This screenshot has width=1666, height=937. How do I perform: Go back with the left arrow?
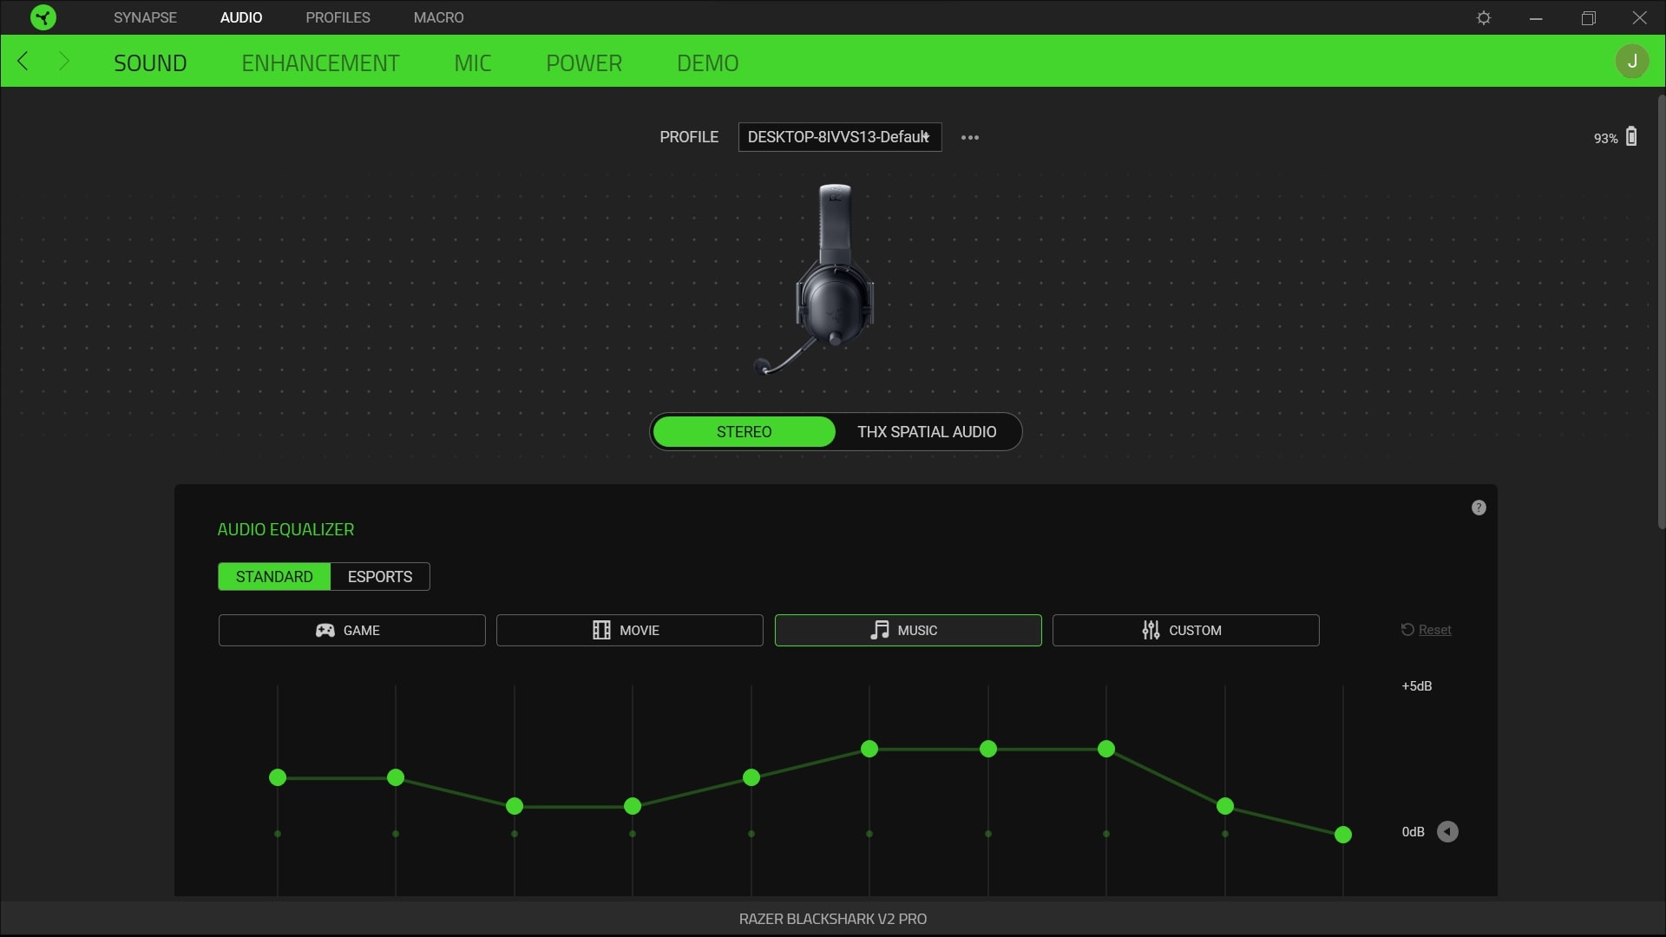pos(23,61)
